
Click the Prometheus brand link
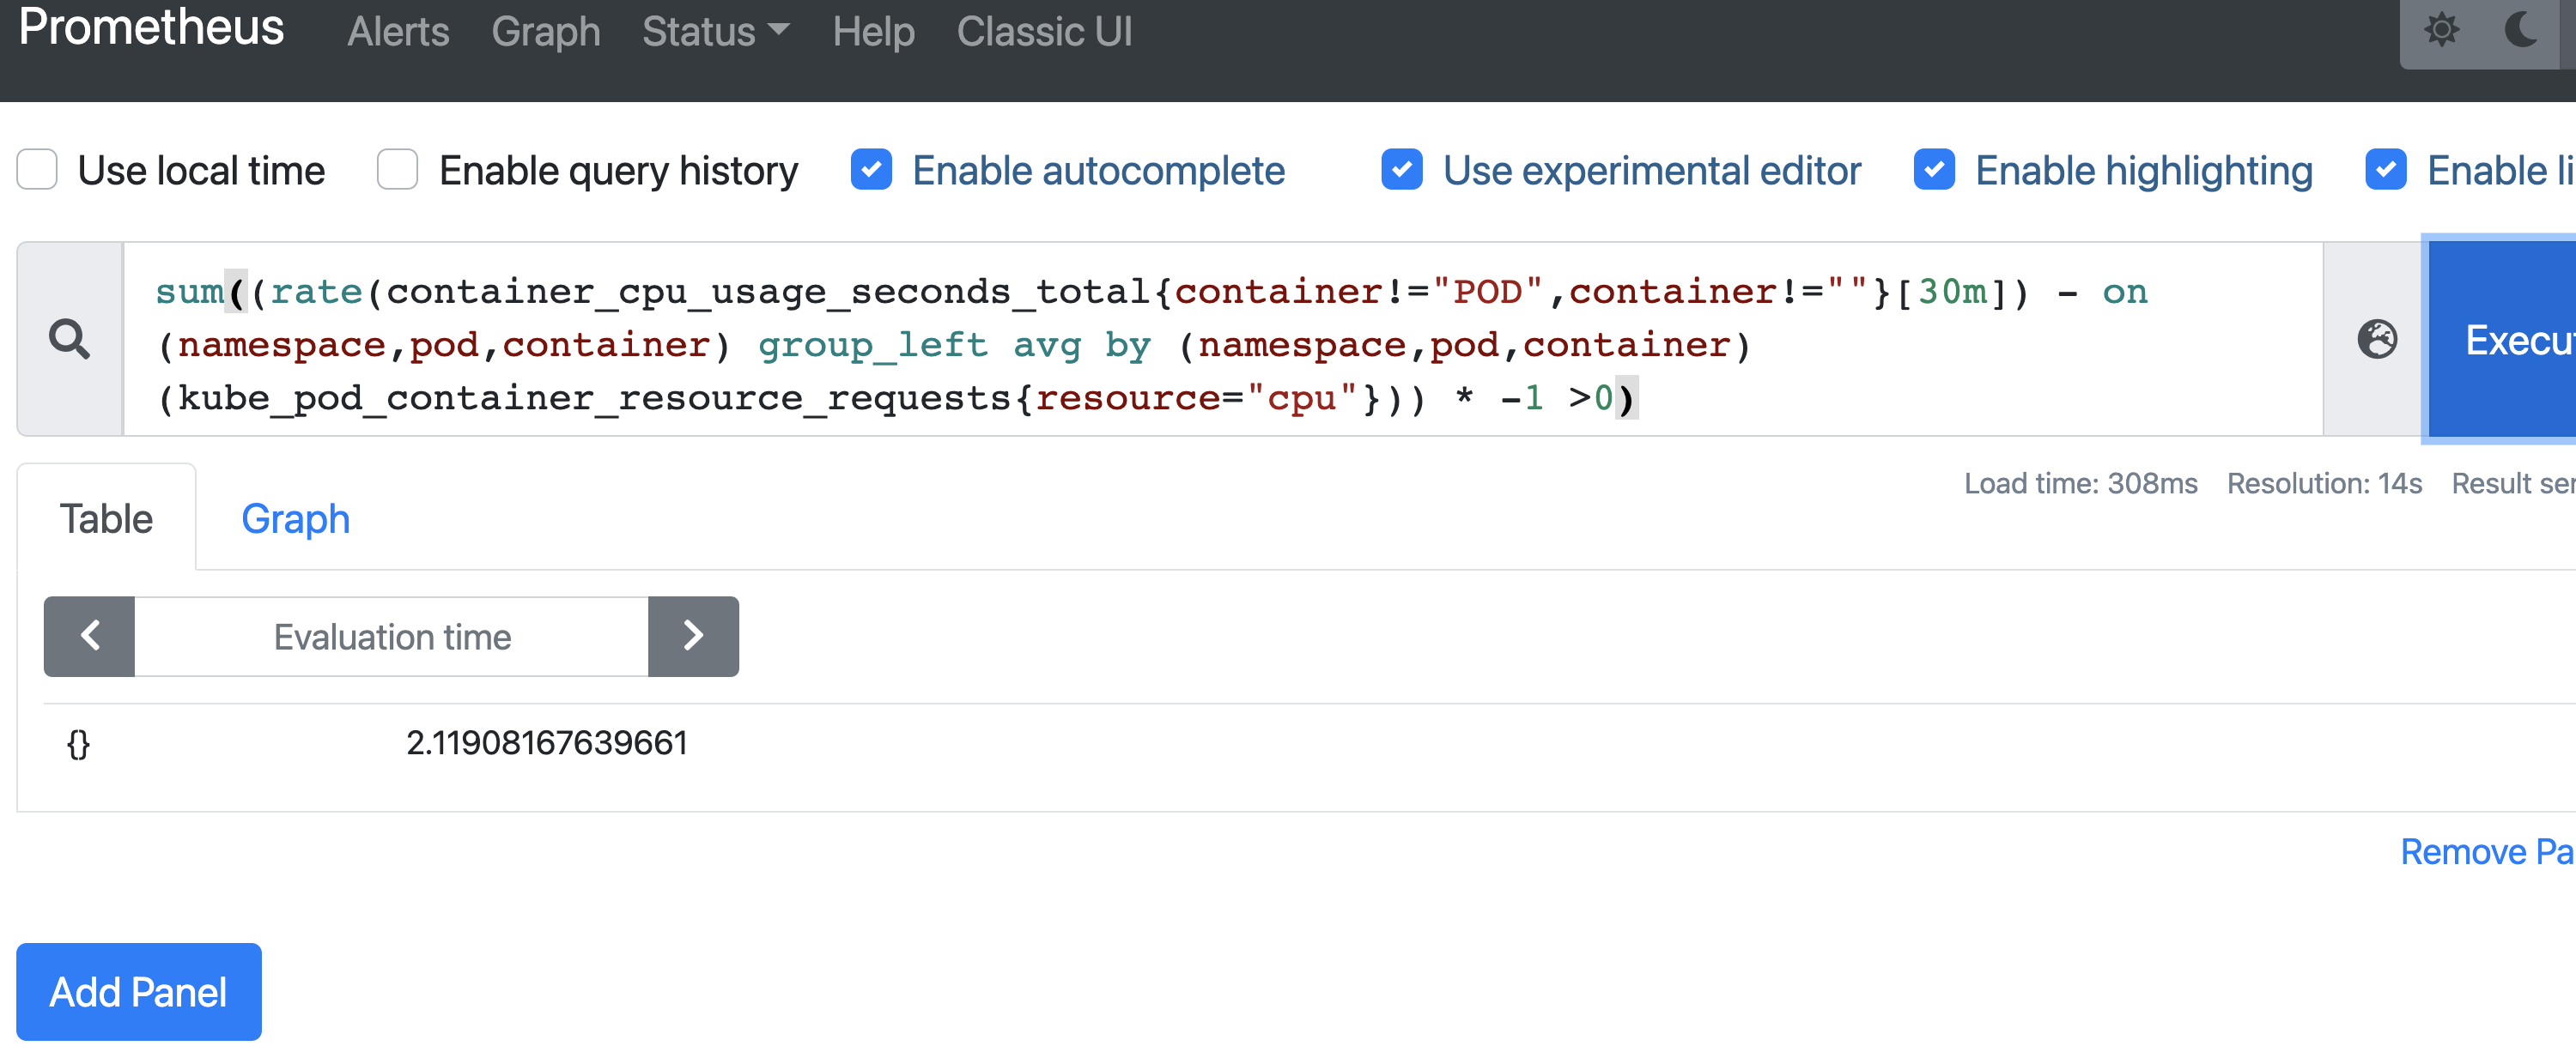point(152,27)
